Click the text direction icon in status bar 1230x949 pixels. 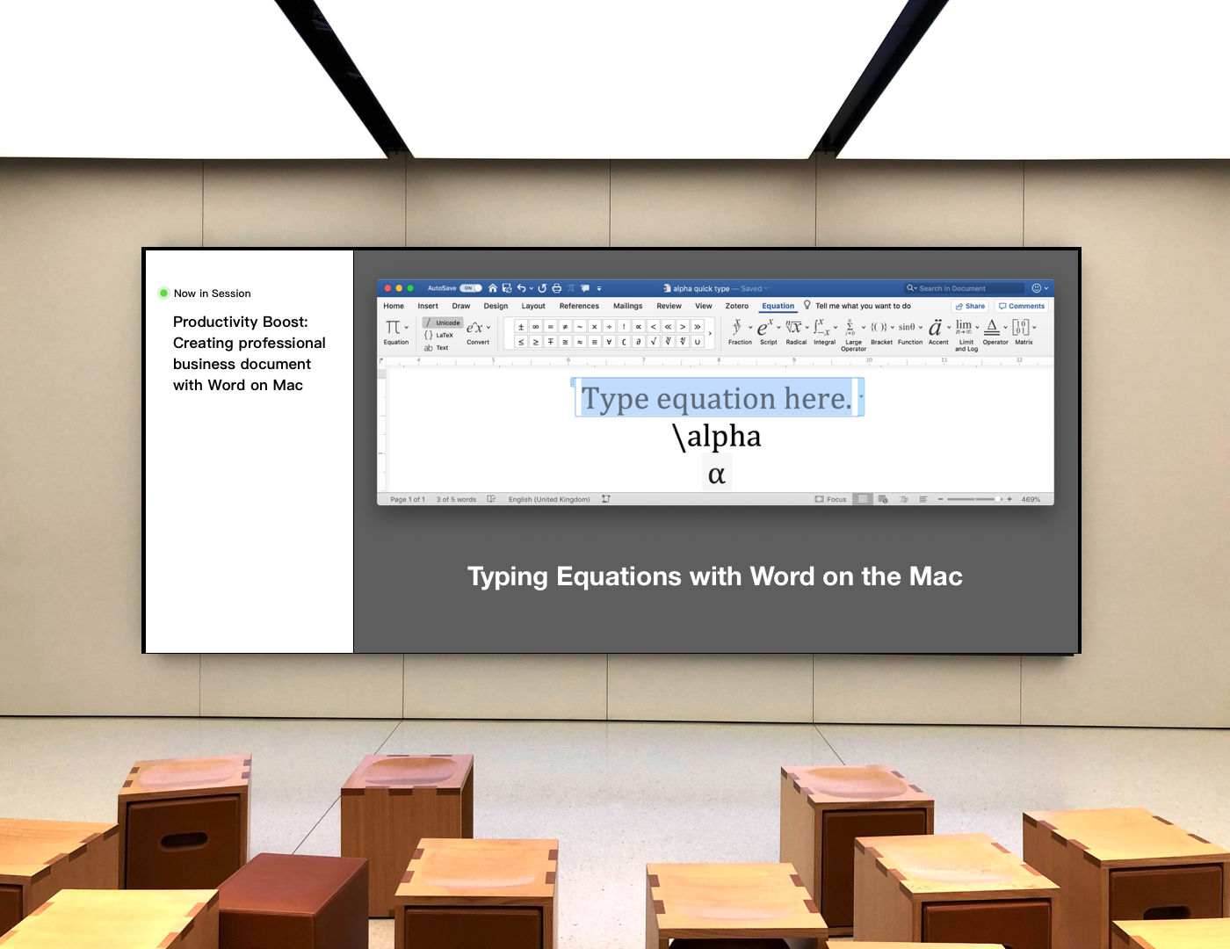coord(606,499)
